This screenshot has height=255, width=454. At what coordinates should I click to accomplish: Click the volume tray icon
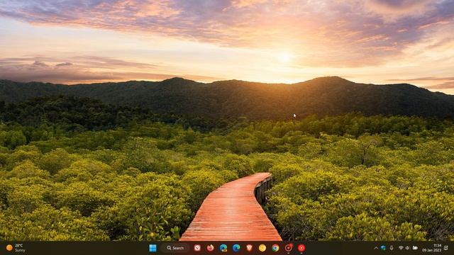tap(407, 248)
